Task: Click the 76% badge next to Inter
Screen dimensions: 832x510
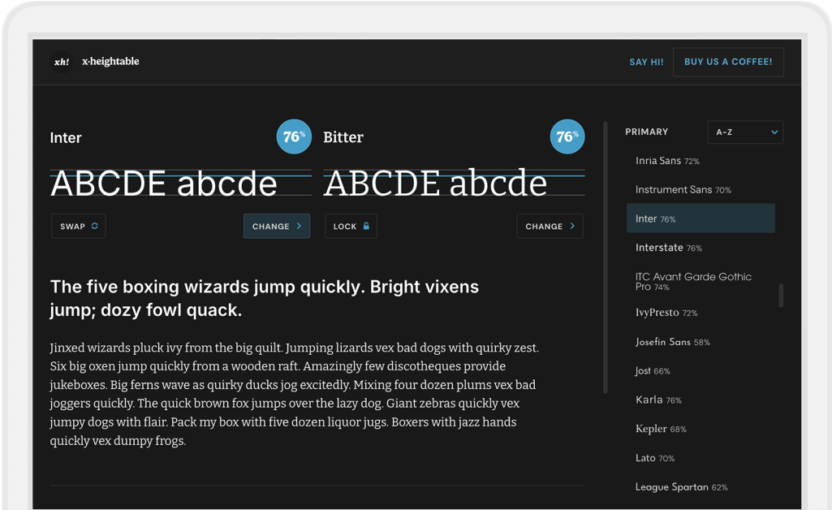Action: coord(294,136)
